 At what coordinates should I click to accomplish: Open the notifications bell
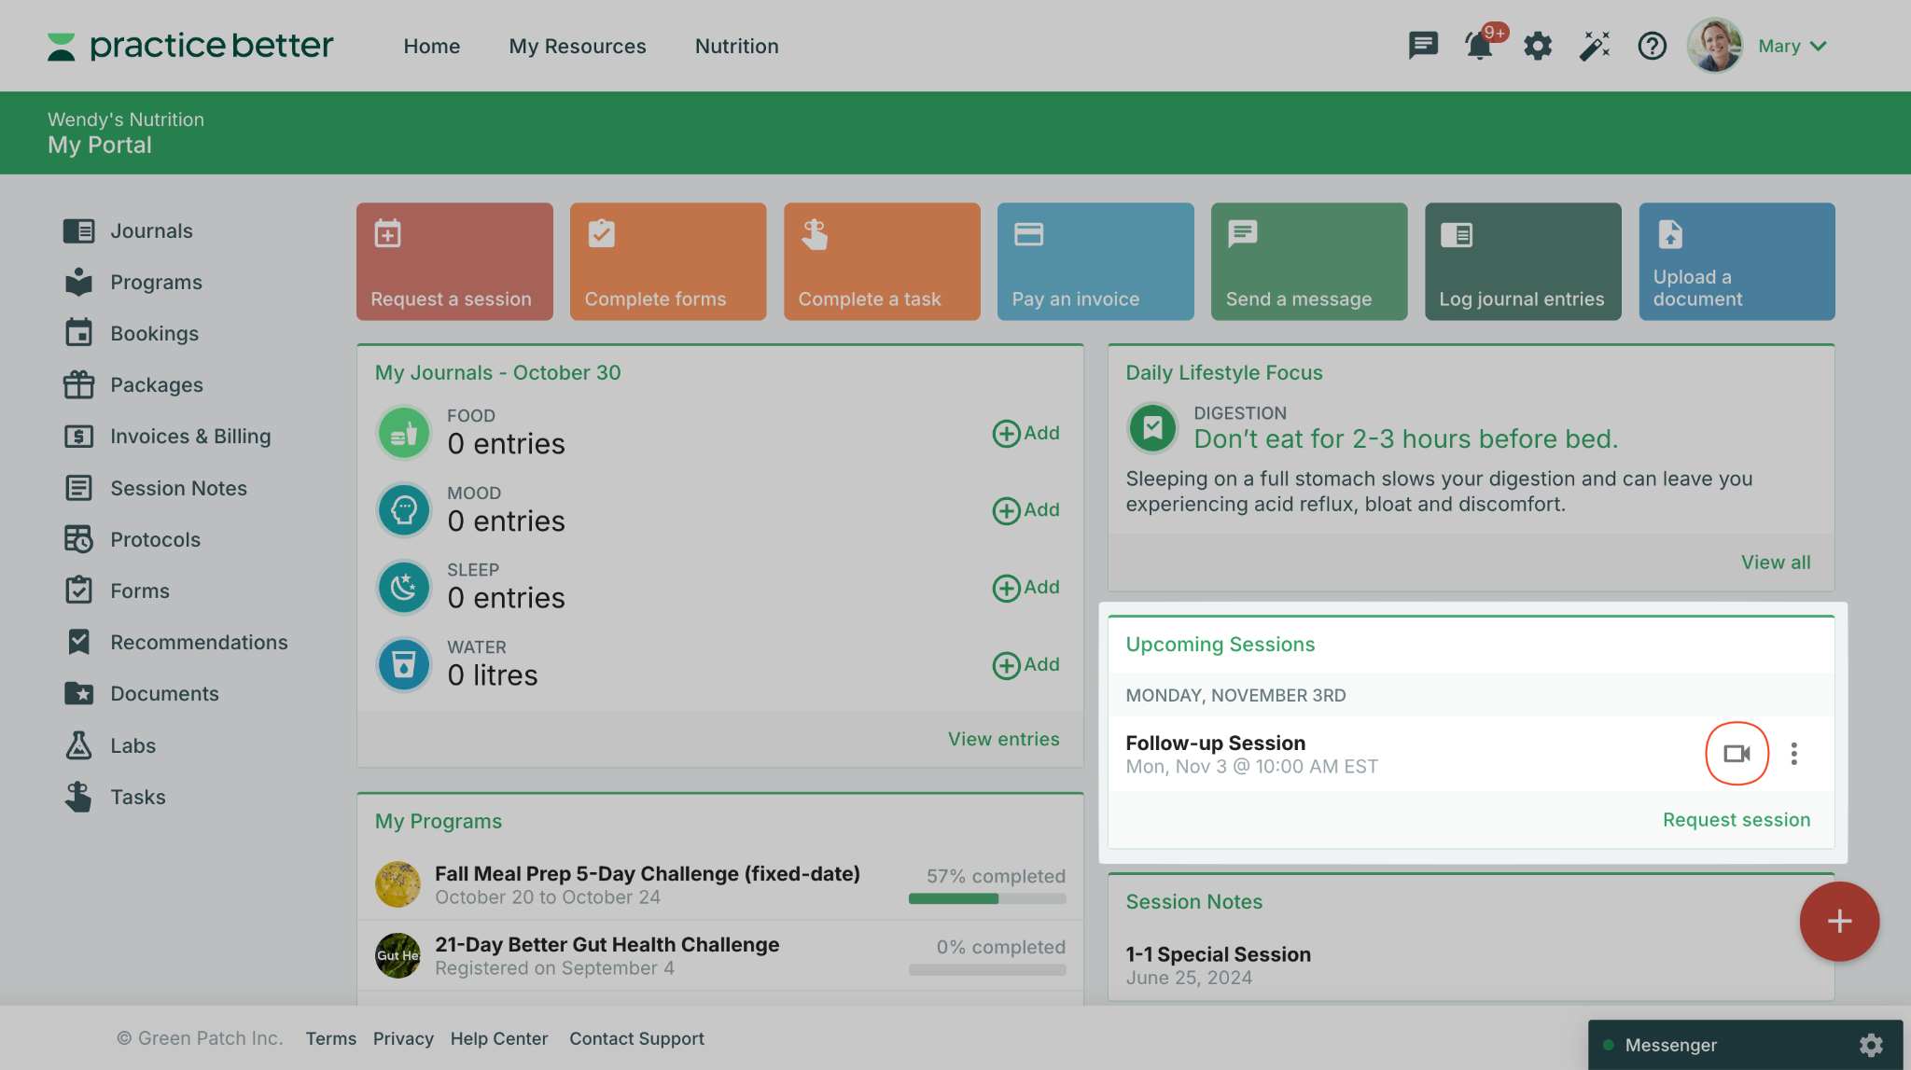coord(1479,45)
